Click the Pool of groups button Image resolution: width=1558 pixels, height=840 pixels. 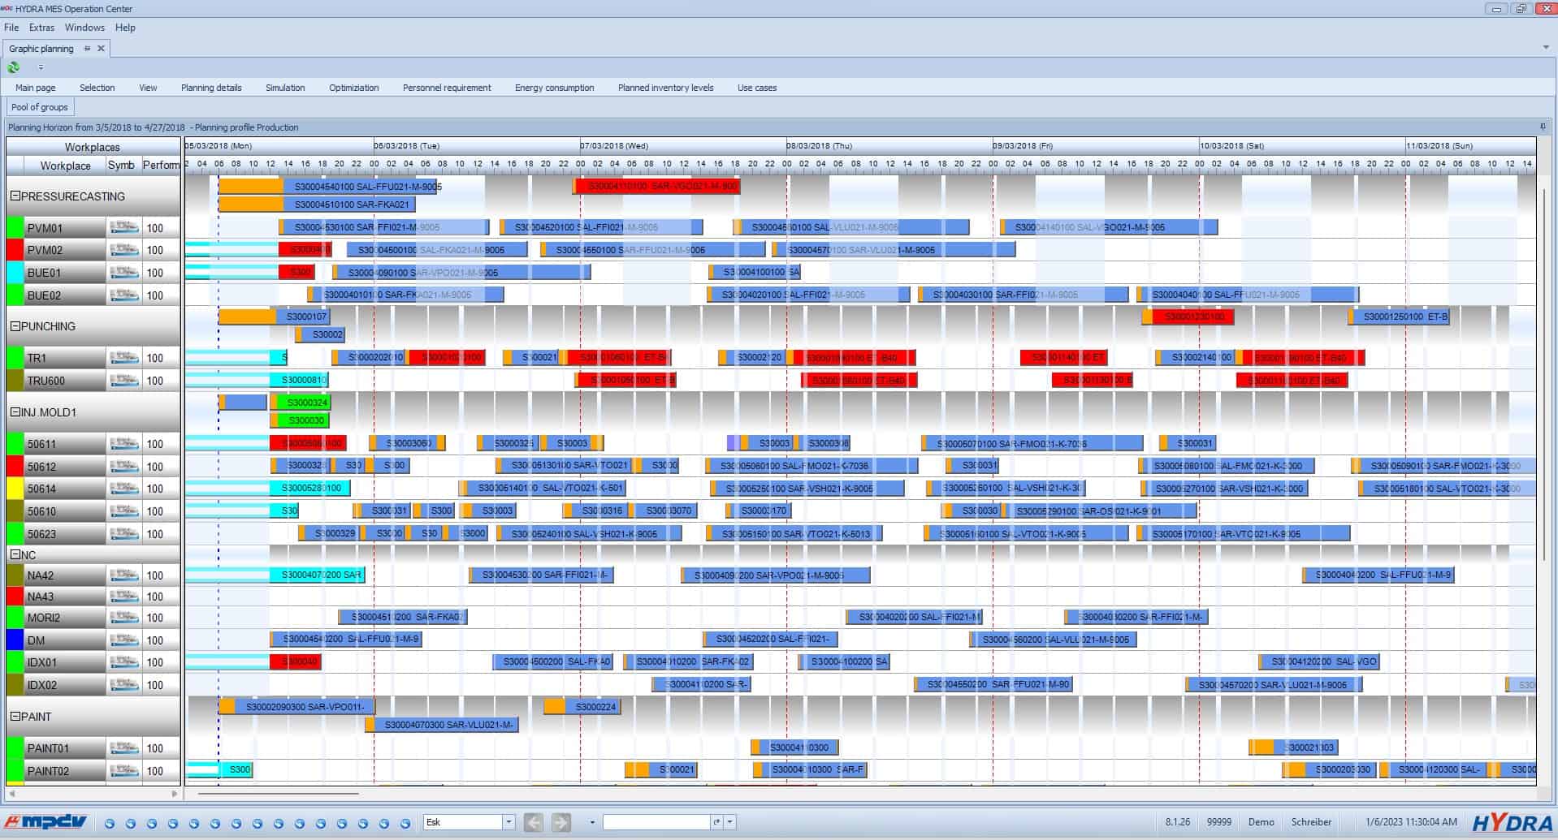[39, 106]
